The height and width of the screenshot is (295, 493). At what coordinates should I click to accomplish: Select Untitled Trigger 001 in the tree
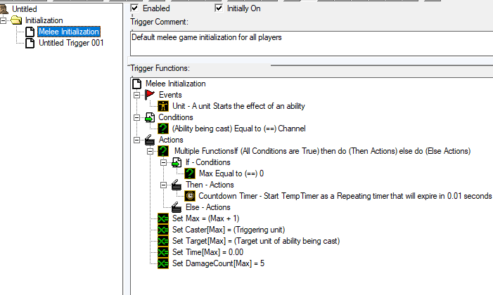(x=71, y=43)
